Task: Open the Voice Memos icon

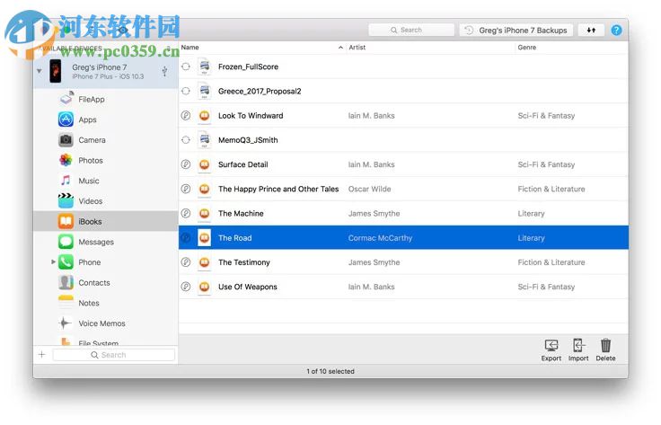Action: [65, 323]
